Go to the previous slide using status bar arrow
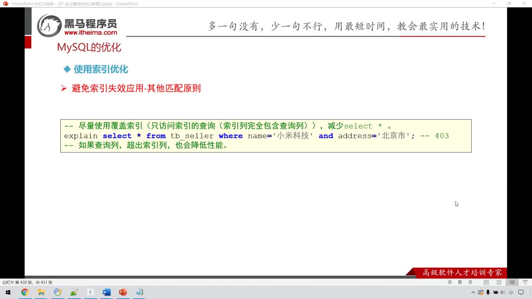Viewport: 532px width, 299px height. point(450,282)
